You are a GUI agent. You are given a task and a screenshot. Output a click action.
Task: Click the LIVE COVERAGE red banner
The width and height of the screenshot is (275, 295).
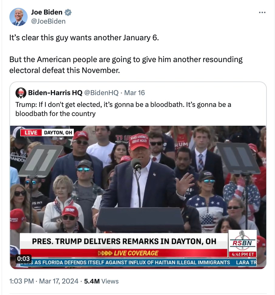click(124, 253)
